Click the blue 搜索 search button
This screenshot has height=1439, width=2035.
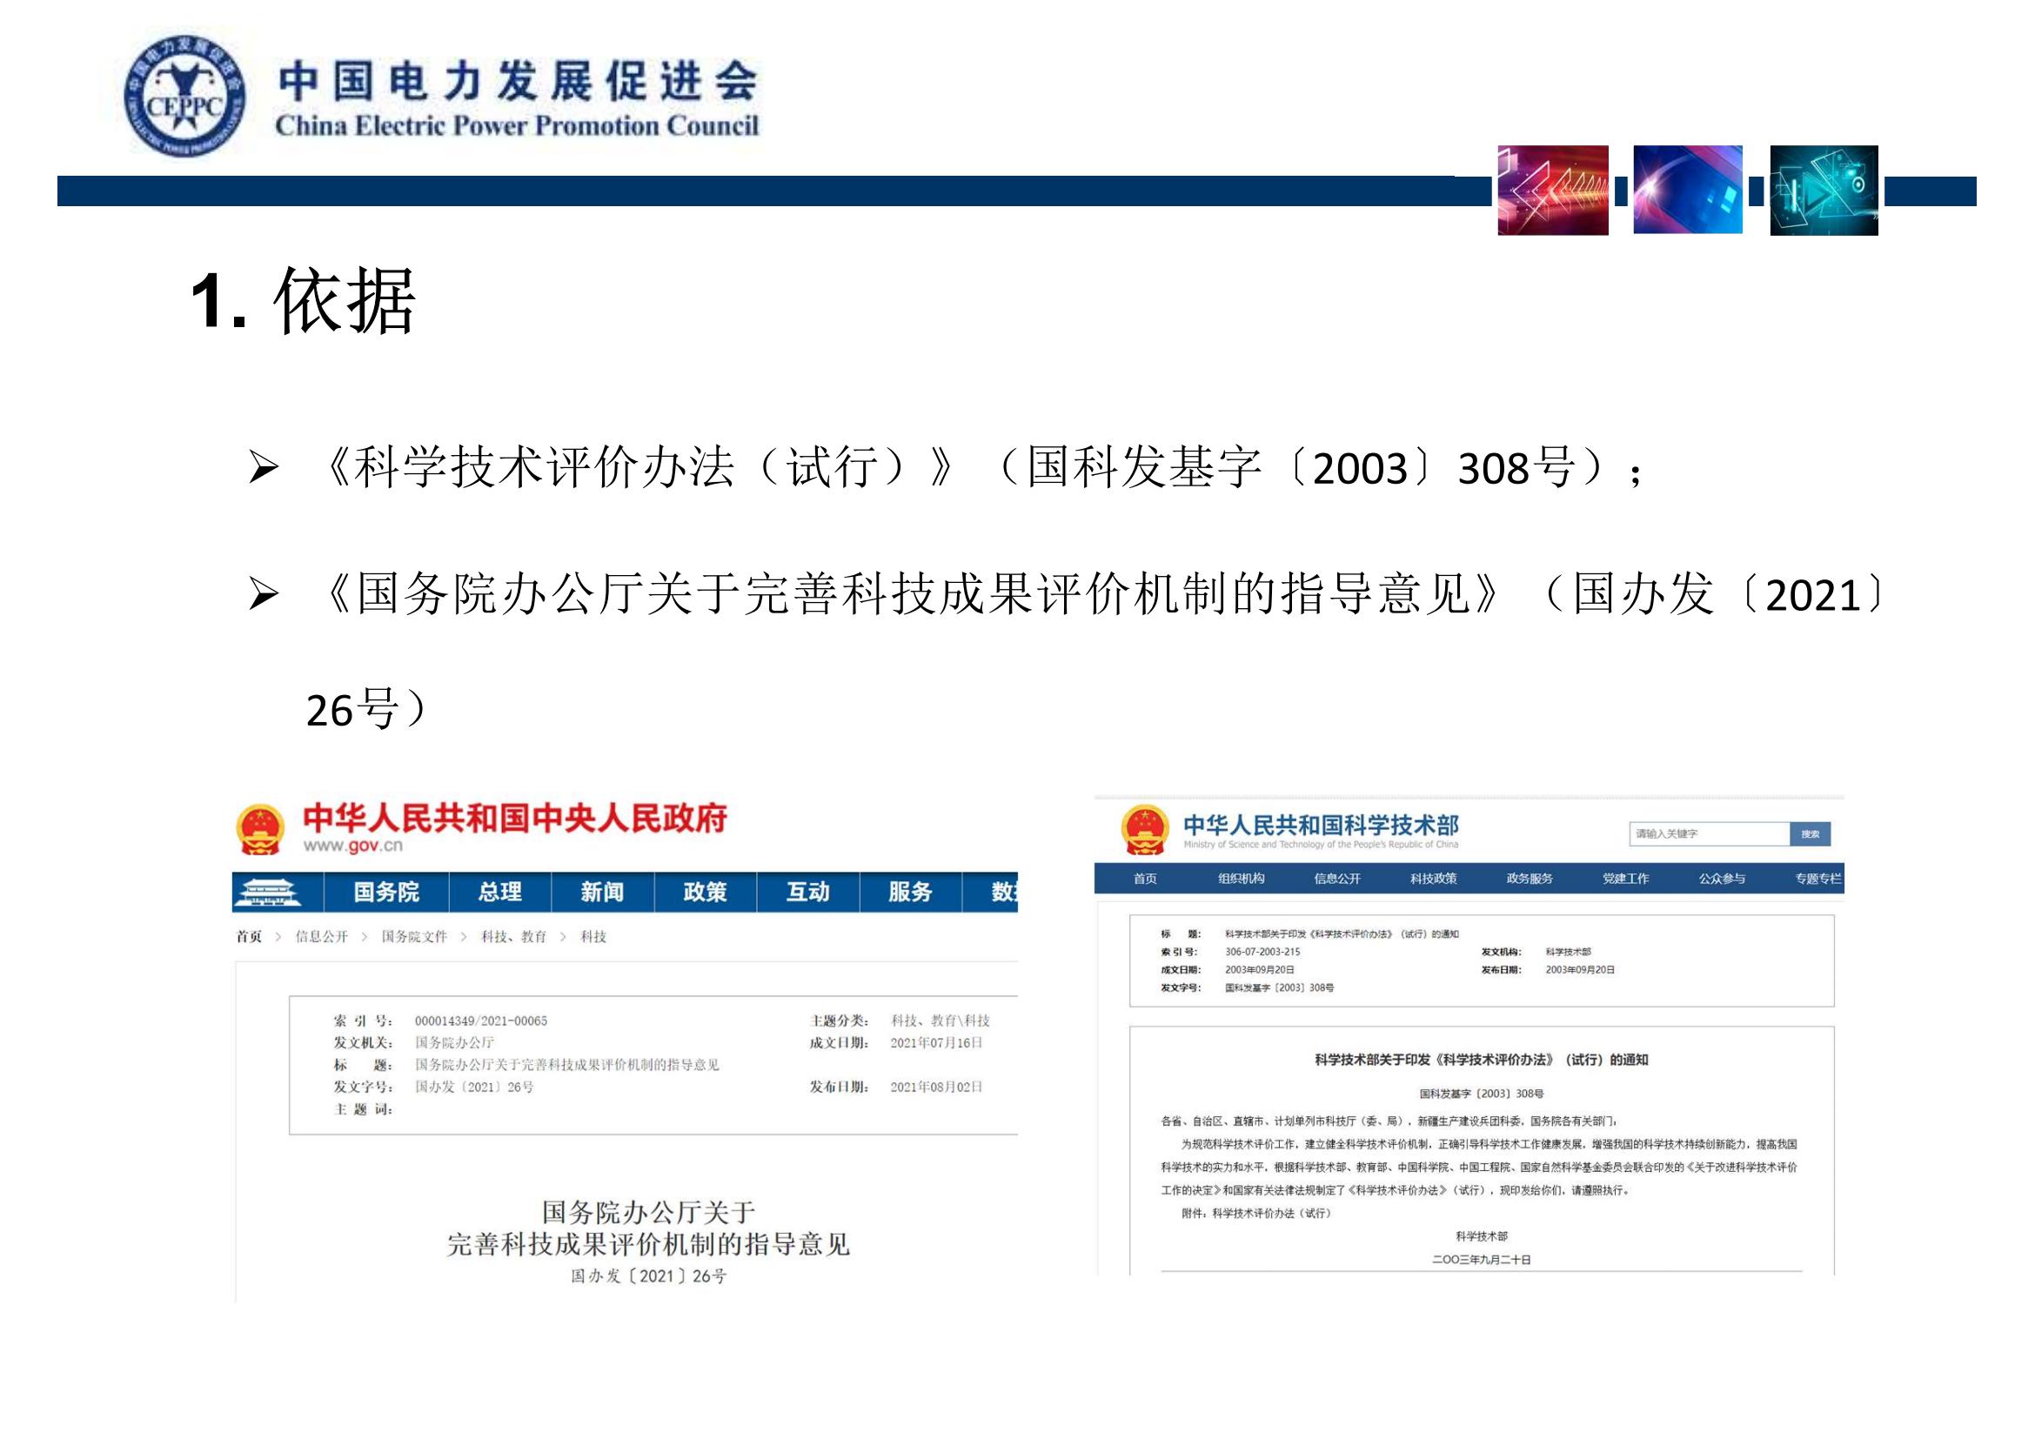(x=1810, y=833)
